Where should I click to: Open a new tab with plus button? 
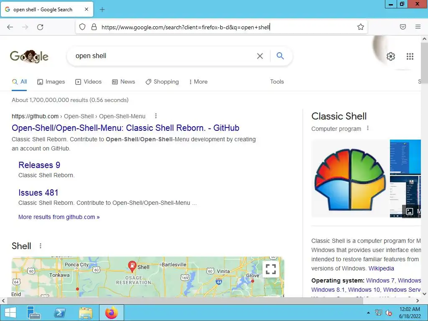click(x=102, y=10)
